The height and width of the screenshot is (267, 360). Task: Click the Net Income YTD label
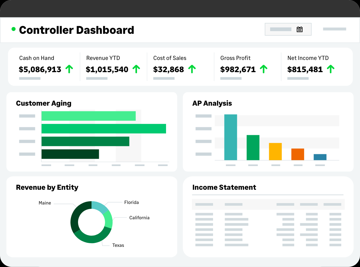pyautogui.click(x=308, y=58)
